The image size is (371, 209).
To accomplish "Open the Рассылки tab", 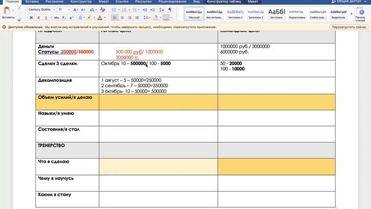I will click(143, 1).
